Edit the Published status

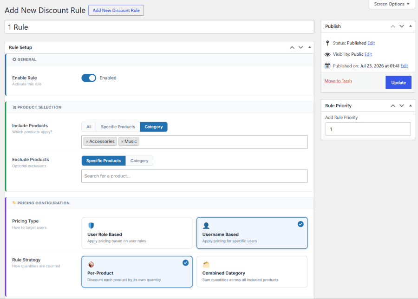point(371,43)
